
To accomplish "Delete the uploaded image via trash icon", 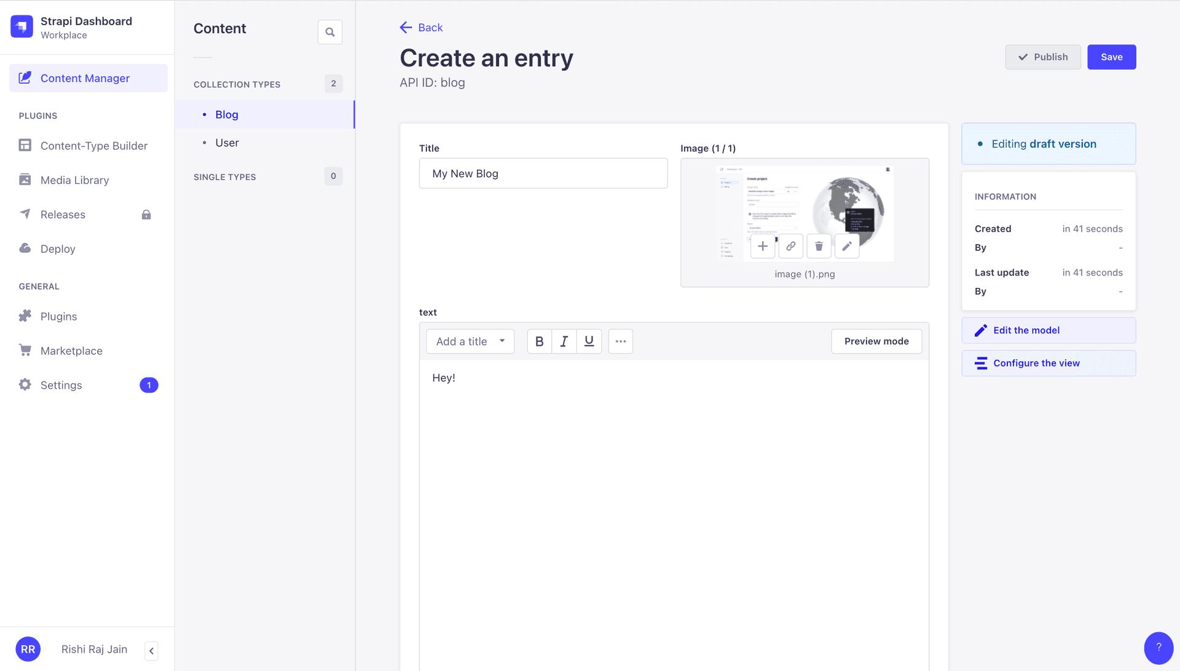I will point(819,246).
